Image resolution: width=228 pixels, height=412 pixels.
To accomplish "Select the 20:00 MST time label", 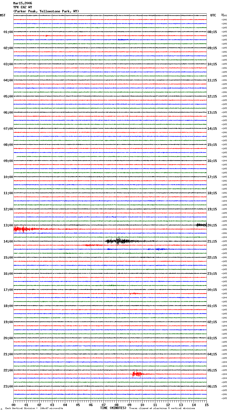I will (x=8, y=338).
